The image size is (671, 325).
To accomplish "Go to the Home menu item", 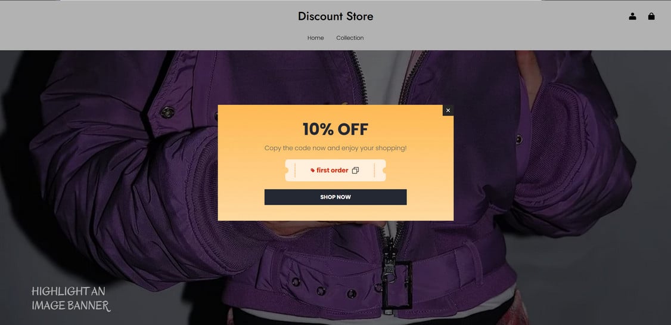I will pos(315,38).
